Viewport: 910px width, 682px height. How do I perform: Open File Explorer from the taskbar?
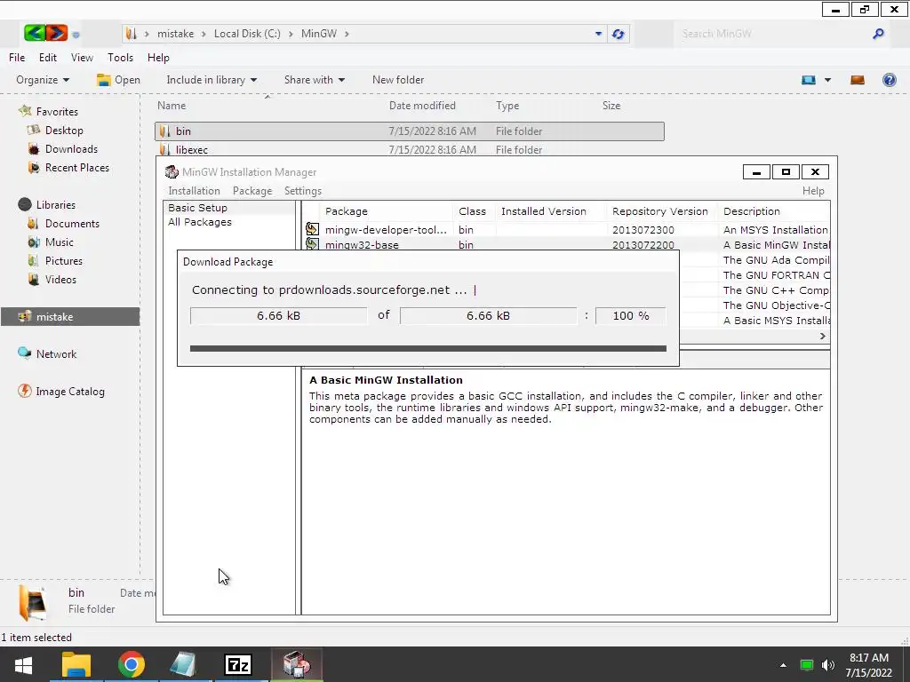pyautogui.click(x=76, y=664)
